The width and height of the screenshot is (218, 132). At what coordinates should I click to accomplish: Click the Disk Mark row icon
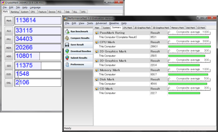point(97,79)
